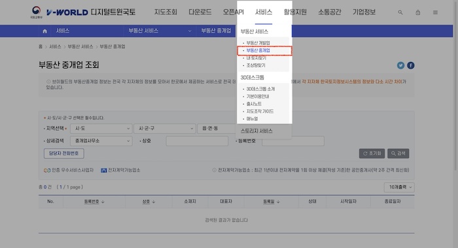
Task: Select 부동산 중개업 in dropdown menu
Action: pyautogui.click(x=258, y=50)
